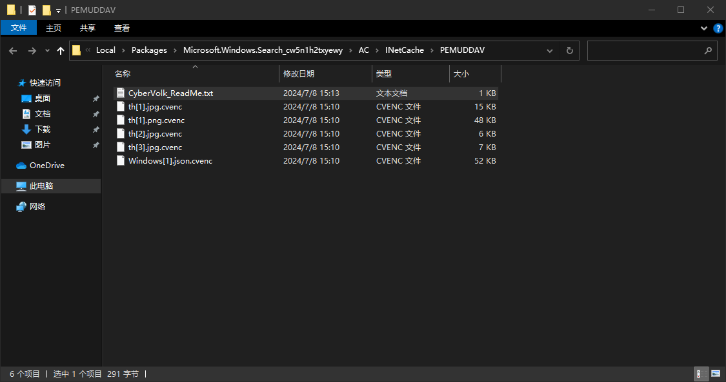The image size is (726, 382).
Task: Click the 2024/7/8 15:13 date cell
Action: pyautogui.click(x=311, y=93)
